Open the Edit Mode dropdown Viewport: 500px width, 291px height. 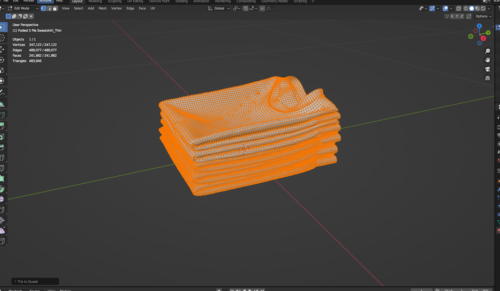click(x=23, y=8)
